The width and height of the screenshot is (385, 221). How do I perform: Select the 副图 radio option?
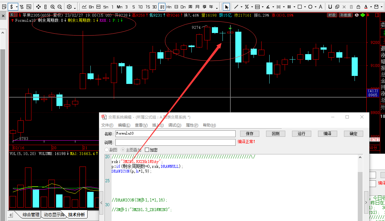pyautogui.click(x=111, y=150)
